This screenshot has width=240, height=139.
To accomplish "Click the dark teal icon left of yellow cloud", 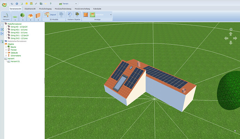I will (x=41, y=3).
